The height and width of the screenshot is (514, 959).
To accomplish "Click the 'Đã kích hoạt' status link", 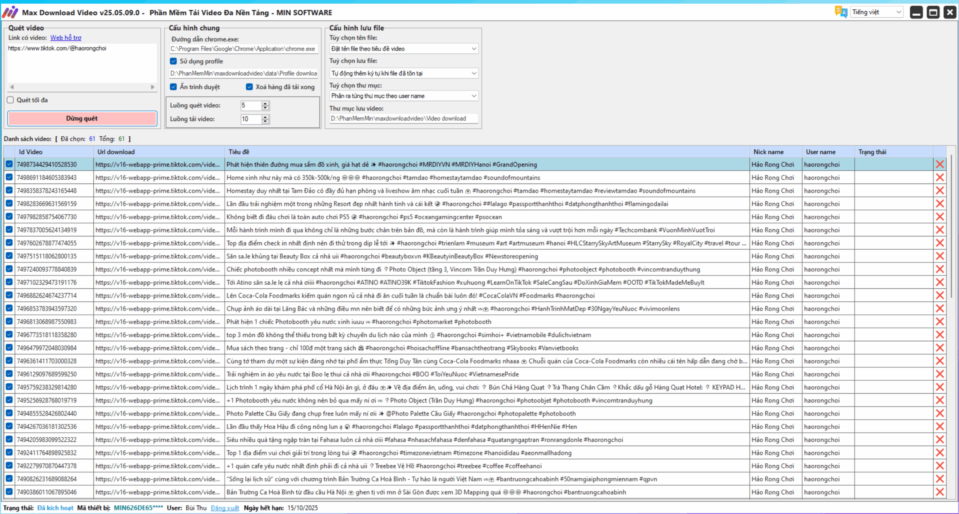I will (55, 508).
